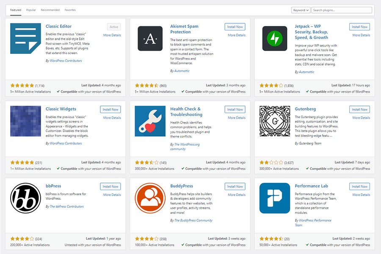Open the Favorites tab
The width and height of the screenshot is (381, 254).
70,10
